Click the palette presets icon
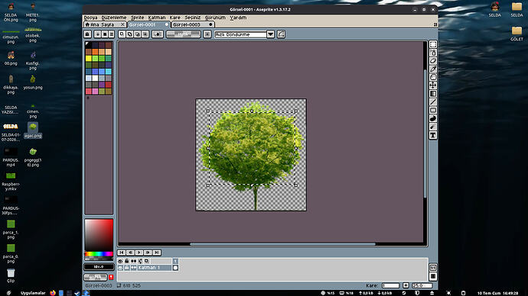The height and width of the screenshot is (296, 528). coord(105,34)
